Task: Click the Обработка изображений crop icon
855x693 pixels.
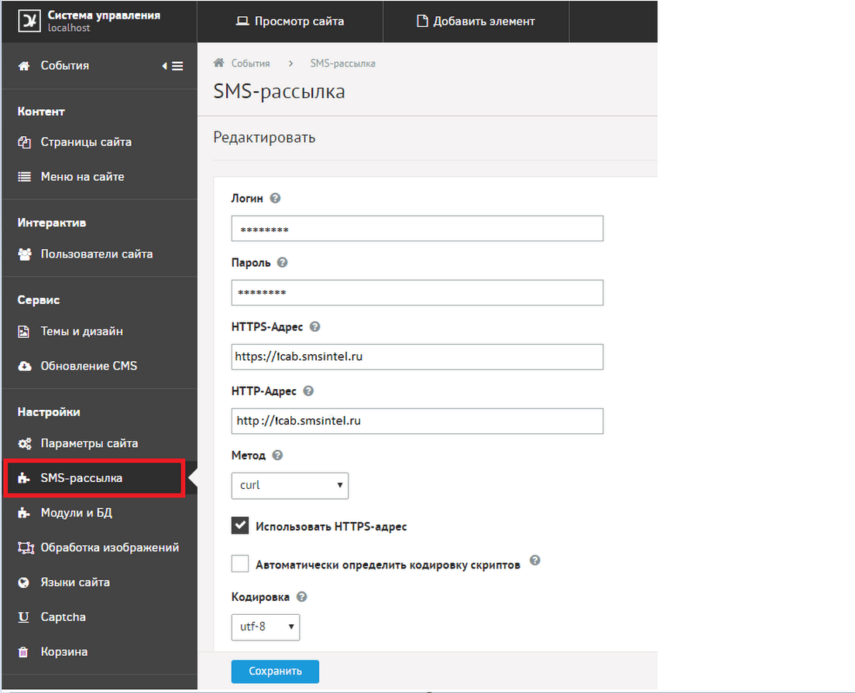Action: (25, 548)
